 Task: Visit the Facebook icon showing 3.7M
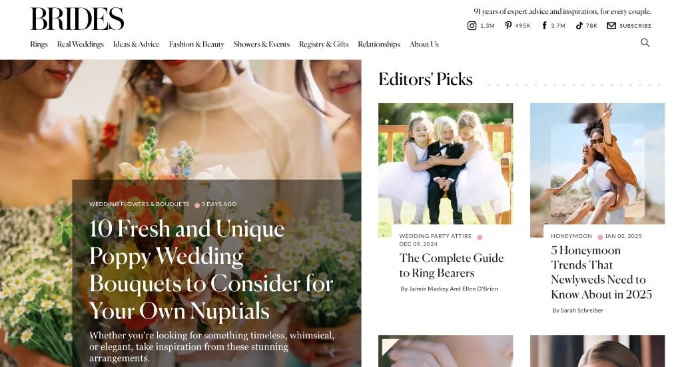pyautogui.click(x=544, y=26)
